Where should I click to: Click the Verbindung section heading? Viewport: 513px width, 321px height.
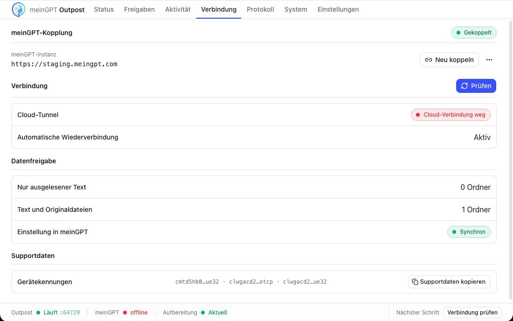click(x=29, y=86)
